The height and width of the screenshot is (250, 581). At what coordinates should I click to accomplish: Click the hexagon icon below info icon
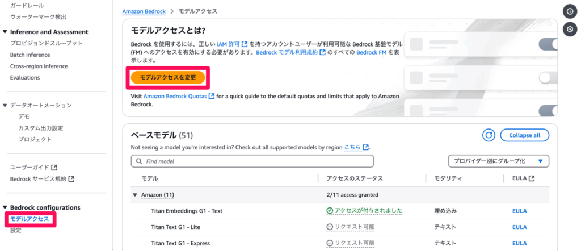pos(570,30)
